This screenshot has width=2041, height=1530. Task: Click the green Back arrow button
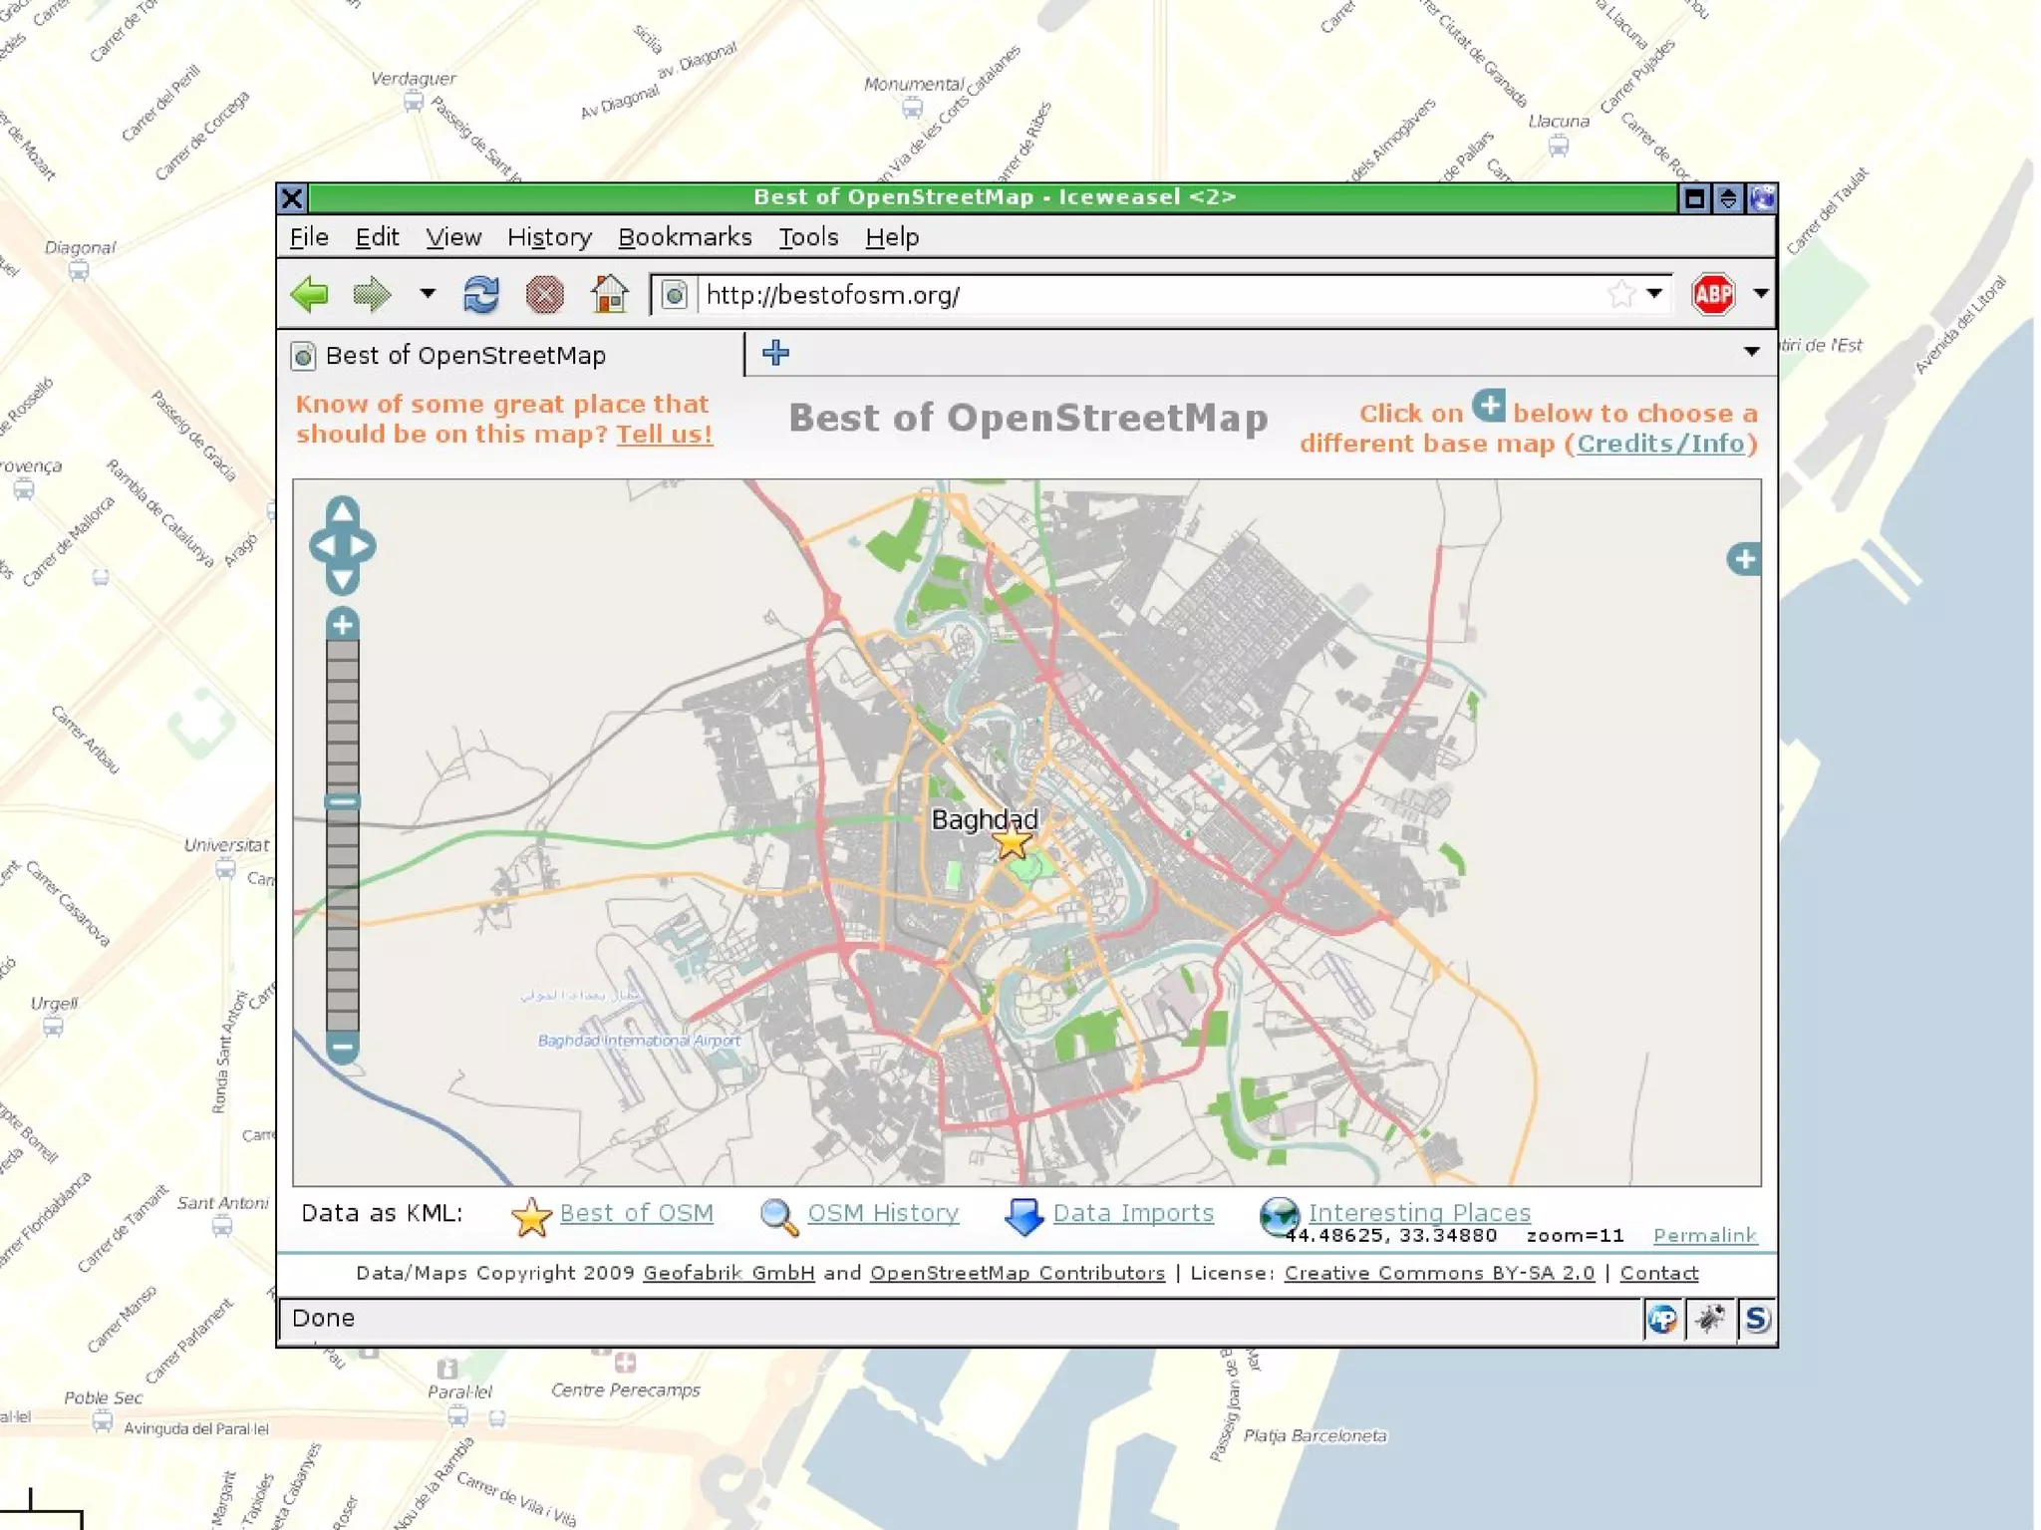tap(310, 294)
